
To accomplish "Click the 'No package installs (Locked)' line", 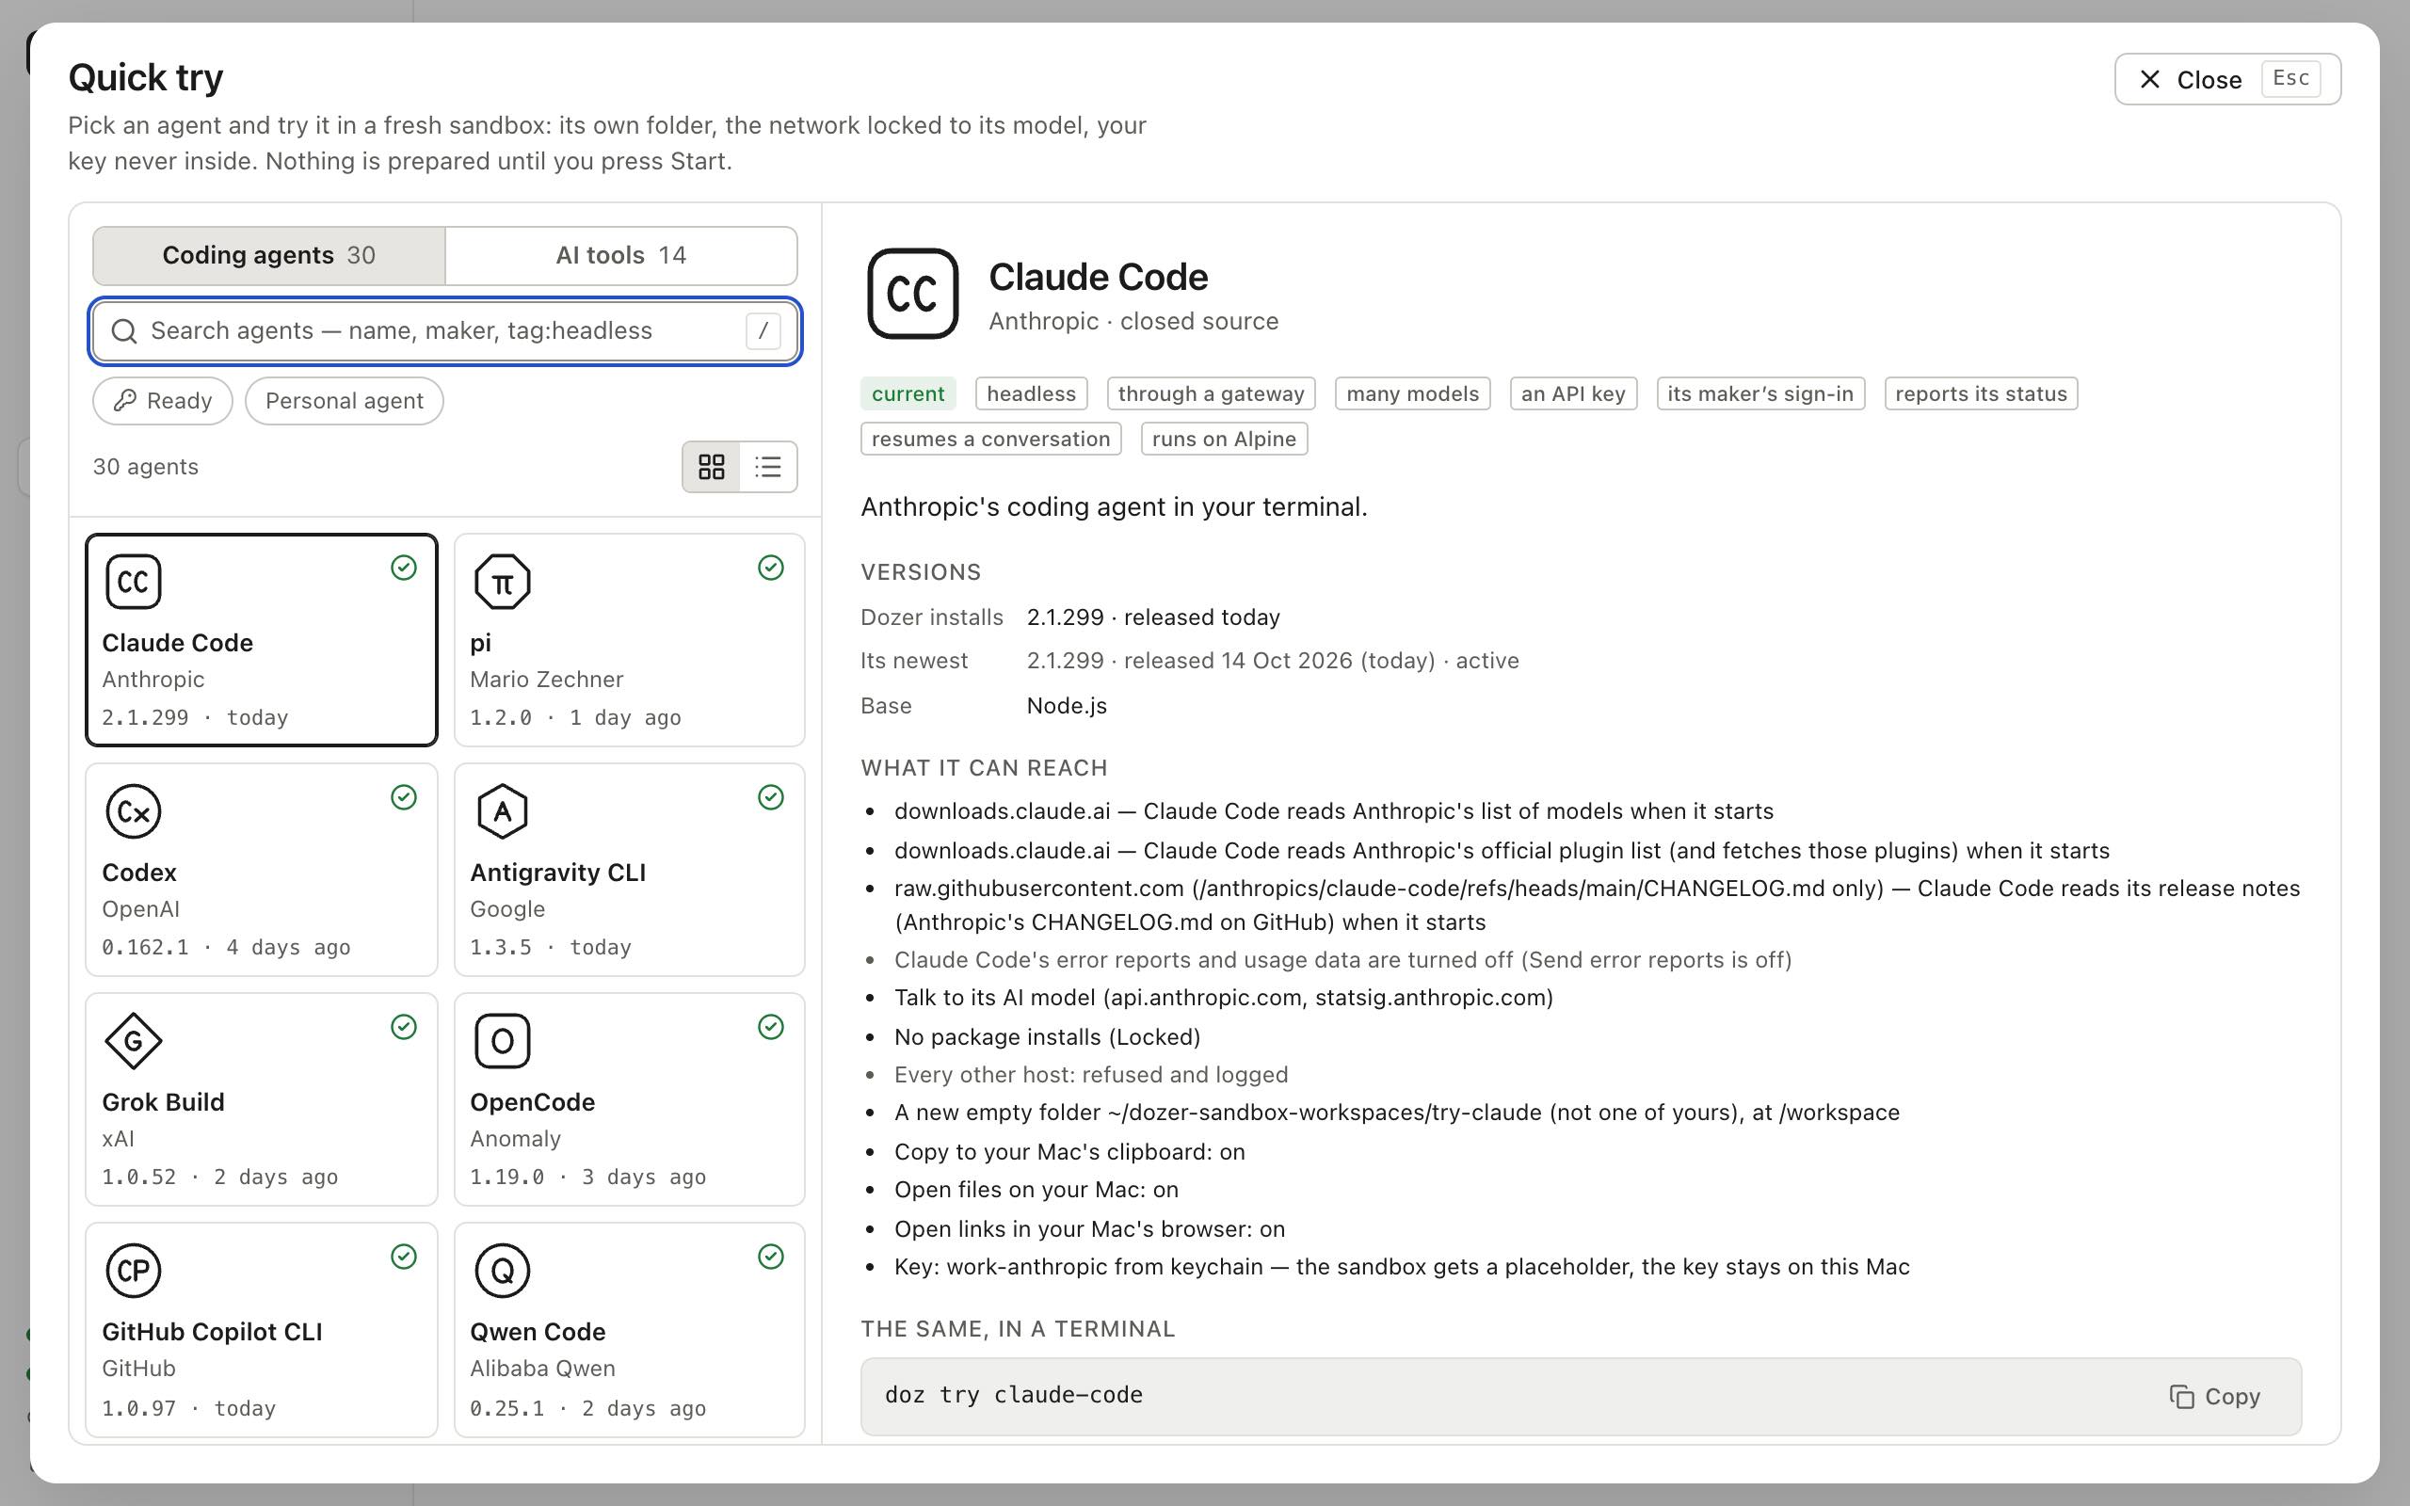I will click(1047, 1038).
